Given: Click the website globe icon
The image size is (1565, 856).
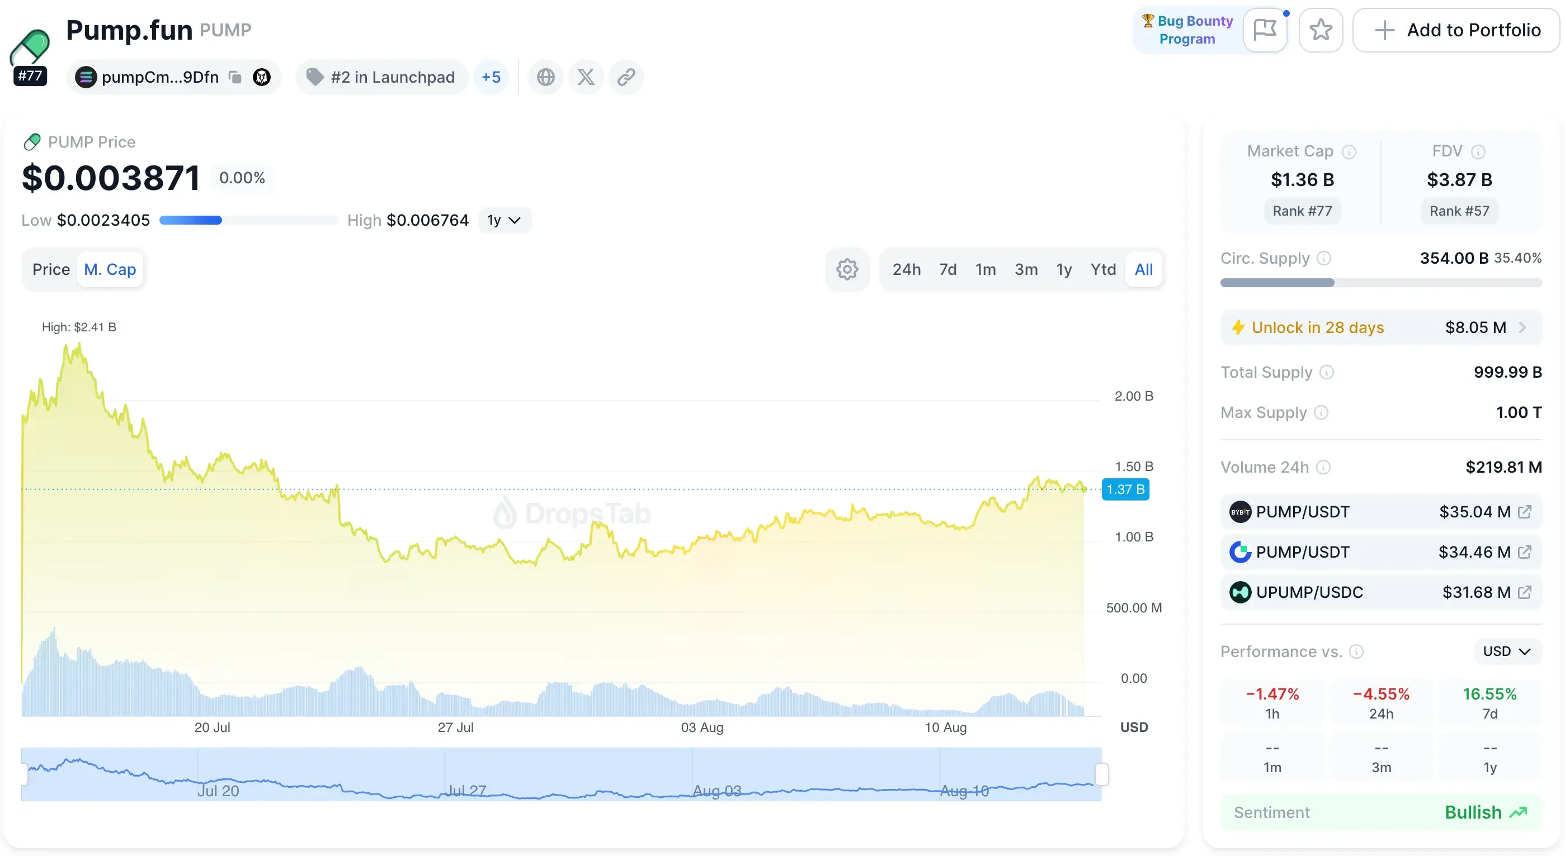Looking at the screenshot, I should [x=545, y=77].
